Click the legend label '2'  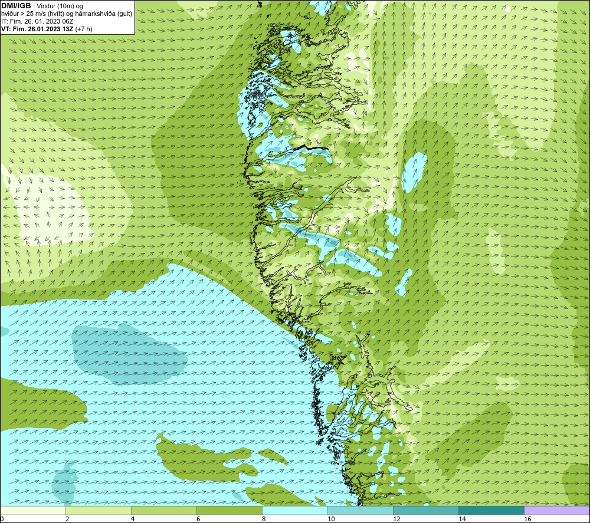pos(67,519)
